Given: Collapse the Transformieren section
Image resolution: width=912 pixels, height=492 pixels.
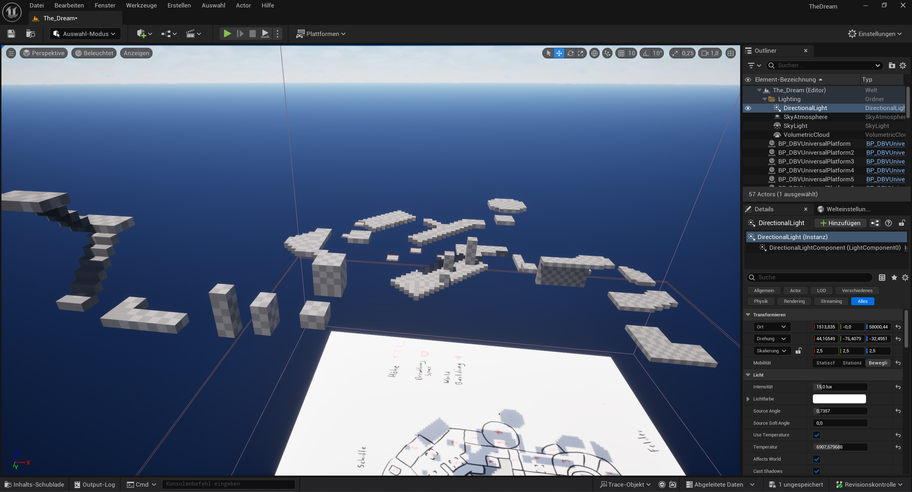Looking at the screenshot, I should click(748, 315).
